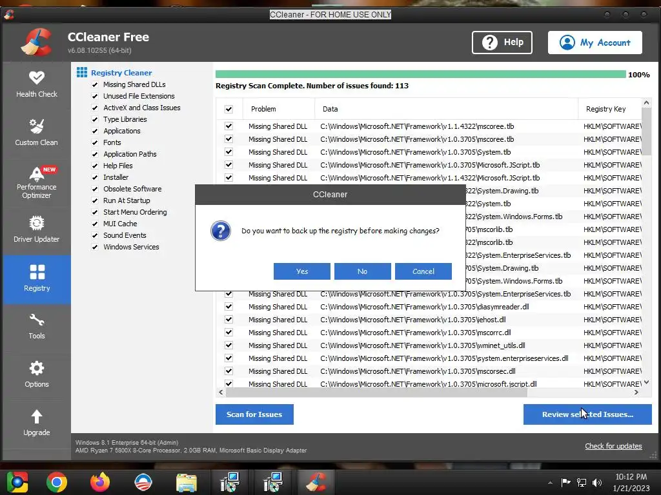Click the scan progress bar
The image size is (661, 495).
coord(421,75)
